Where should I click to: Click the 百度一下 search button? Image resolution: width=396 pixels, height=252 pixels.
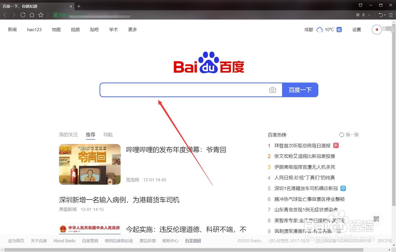pos(300,90)
